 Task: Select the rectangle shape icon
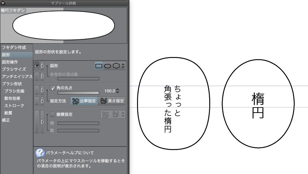pyautogui.click(x=99, y=66)
